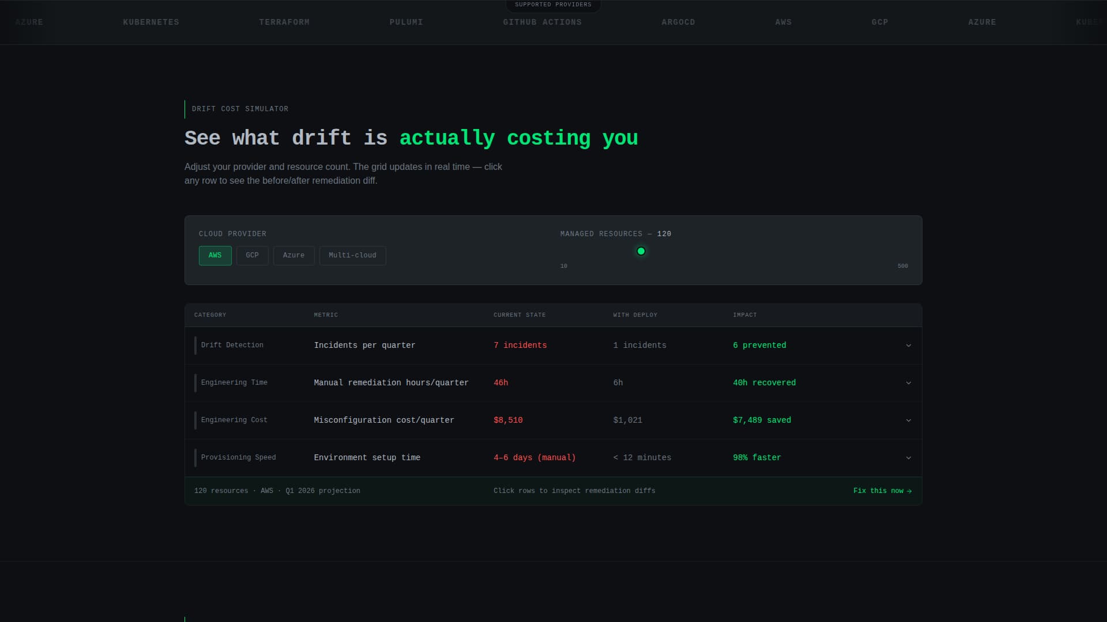Switch provider to Multi-cloud
Viewport: 1107px width, 622px height.
352,256
